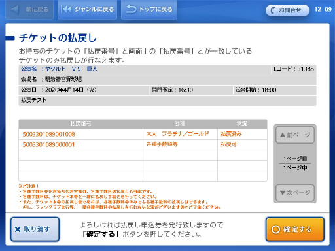Go to previous page with 前ページ
Screen dimensions: 335x251
click(x=295, y=135)
